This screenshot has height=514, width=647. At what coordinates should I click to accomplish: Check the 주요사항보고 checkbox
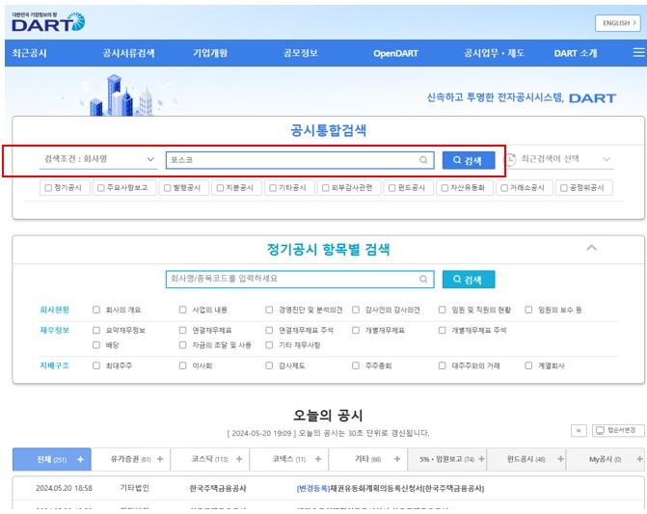pyautogui.click(x=101, y=188)
